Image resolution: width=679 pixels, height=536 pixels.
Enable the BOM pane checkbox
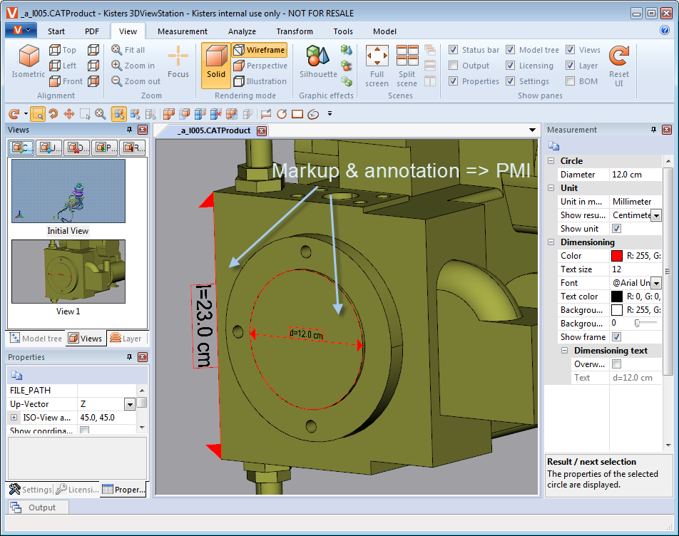[x=571, y=81]
